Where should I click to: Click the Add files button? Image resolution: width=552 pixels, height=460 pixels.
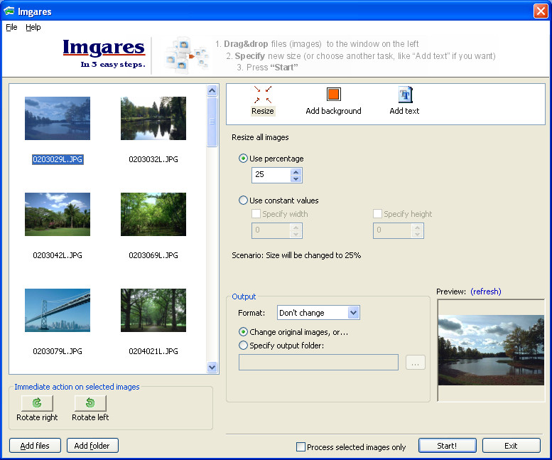35,446
